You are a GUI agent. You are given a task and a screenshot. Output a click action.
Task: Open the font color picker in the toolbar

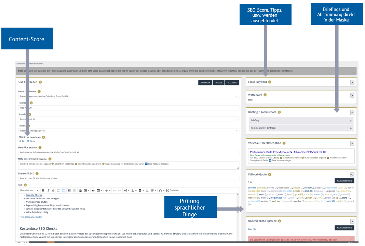(133, 190)
